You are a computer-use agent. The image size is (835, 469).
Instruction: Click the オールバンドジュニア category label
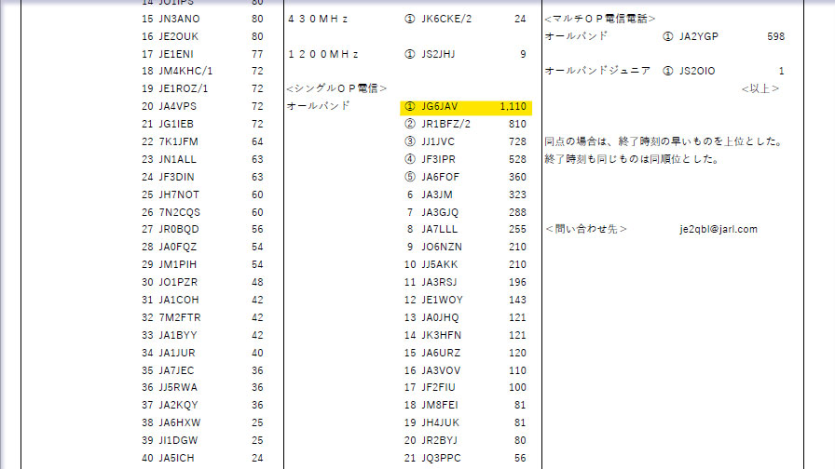(597, 71)
